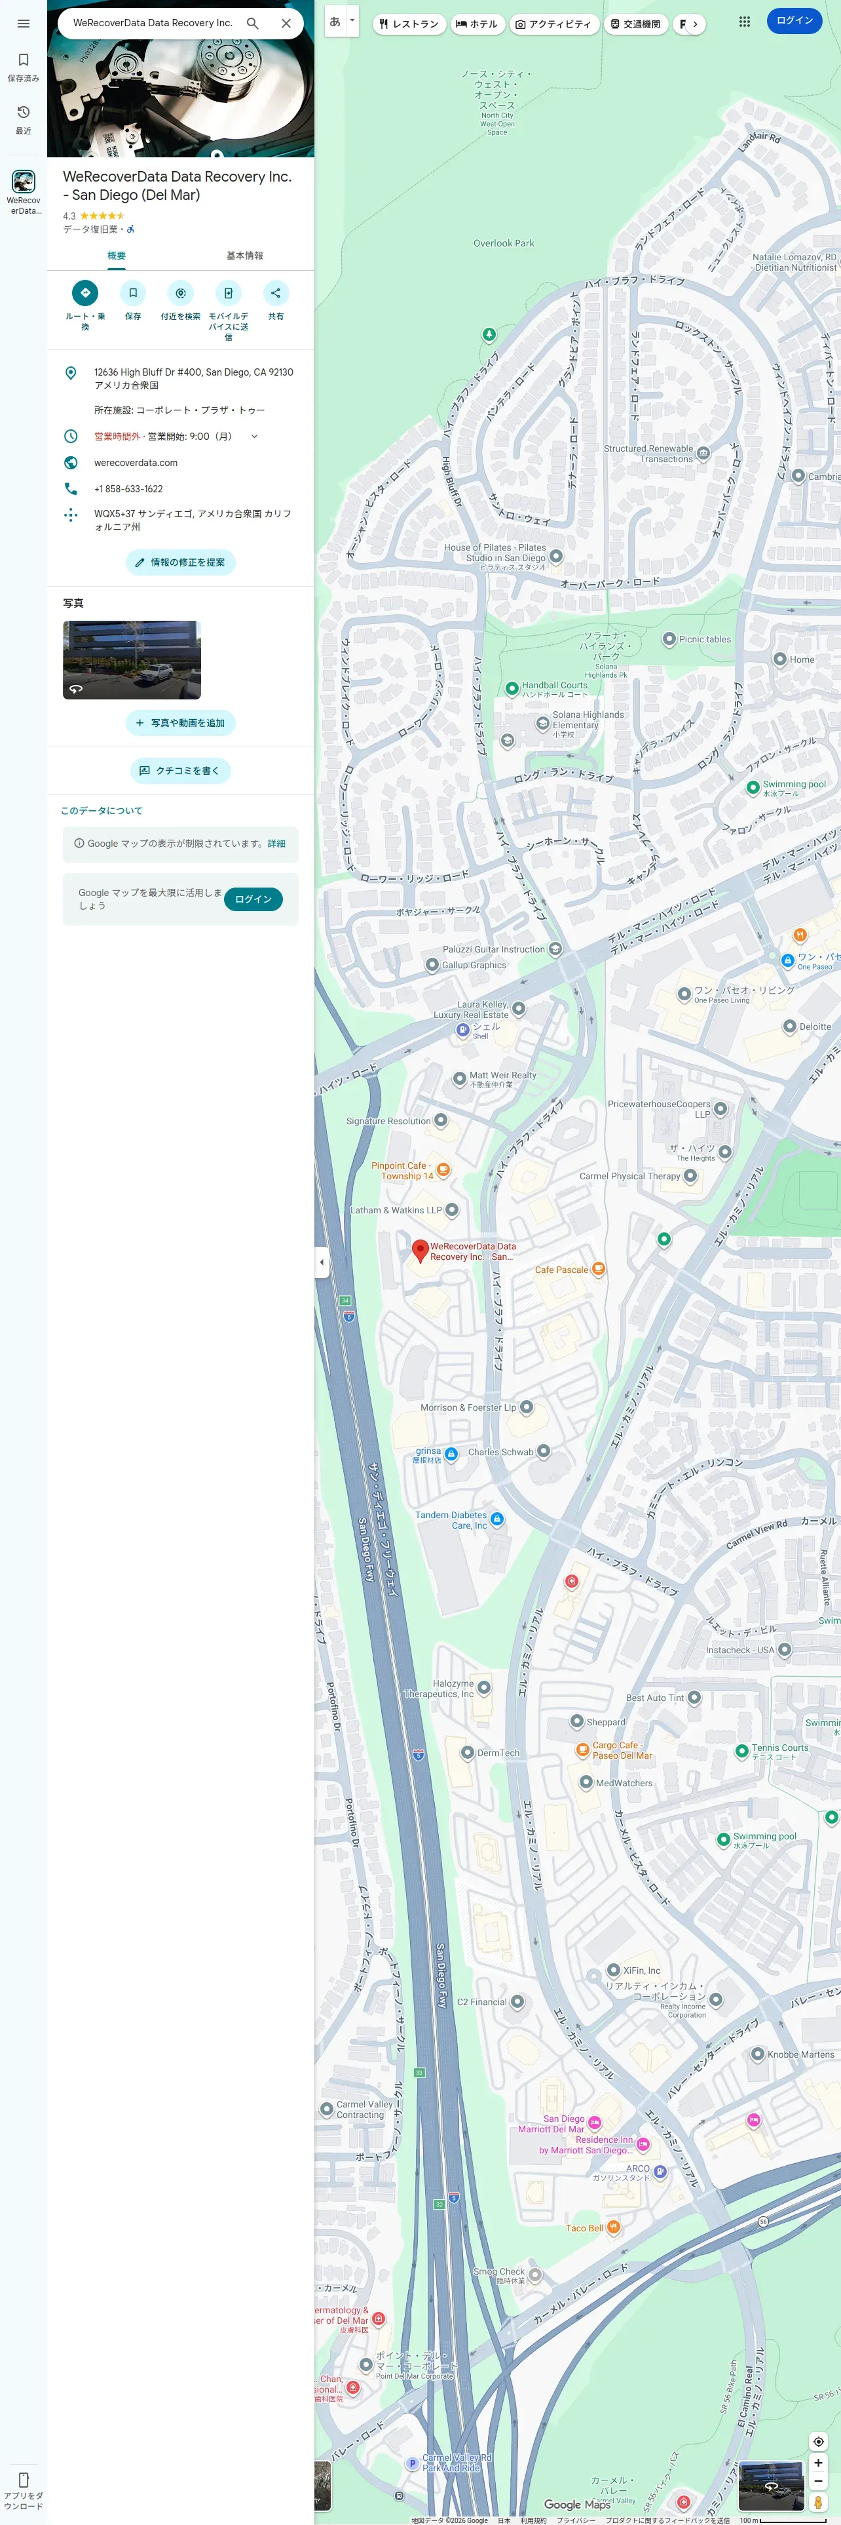Viewport: 841px width, 2525px height.
Task: Open the 保存済み saved places icon
Action: 24,60
